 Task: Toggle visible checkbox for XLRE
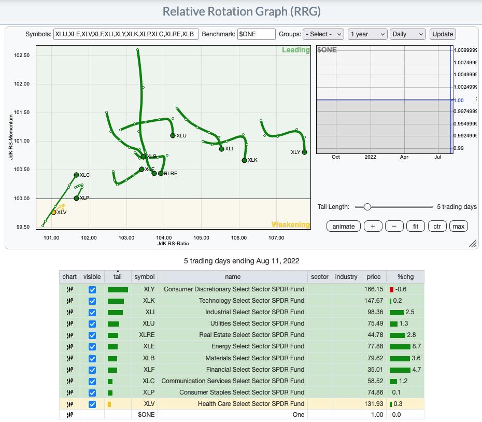click(x=92, y=335)
